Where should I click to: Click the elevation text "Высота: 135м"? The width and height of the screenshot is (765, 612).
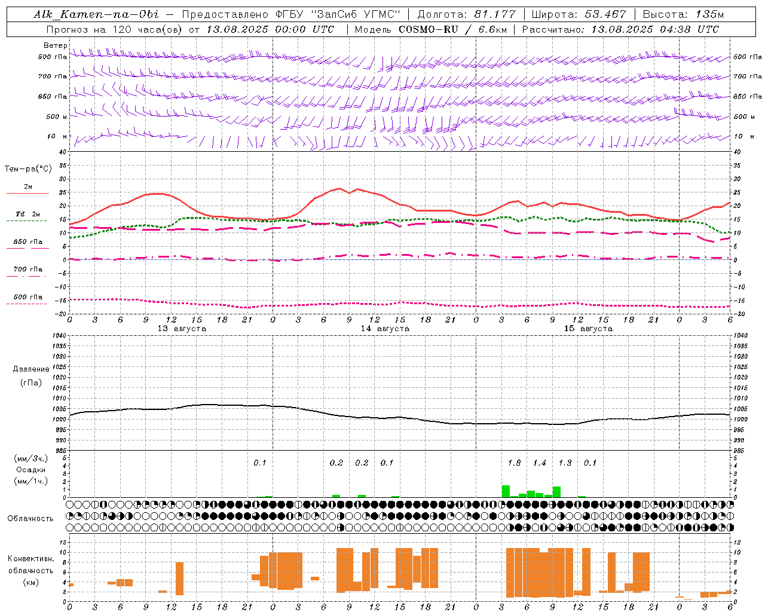[683, 14]
